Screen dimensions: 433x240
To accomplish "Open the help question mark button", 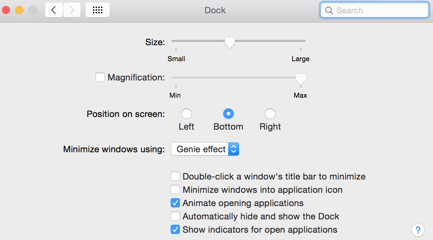I will pyautogui.click(x=418, y=230).
